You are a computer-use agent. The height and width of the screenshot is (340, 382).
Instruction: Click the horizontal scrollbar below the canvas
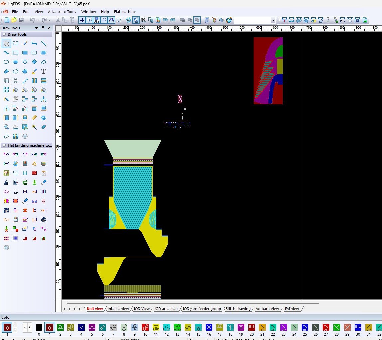[x=193, y=303]
